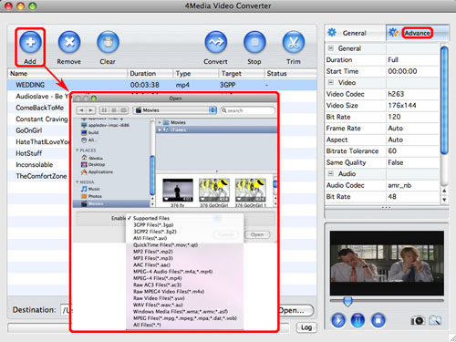Click the Remove toolbar icon
This screenshot has width=456, height=342.
click(69, 42)
